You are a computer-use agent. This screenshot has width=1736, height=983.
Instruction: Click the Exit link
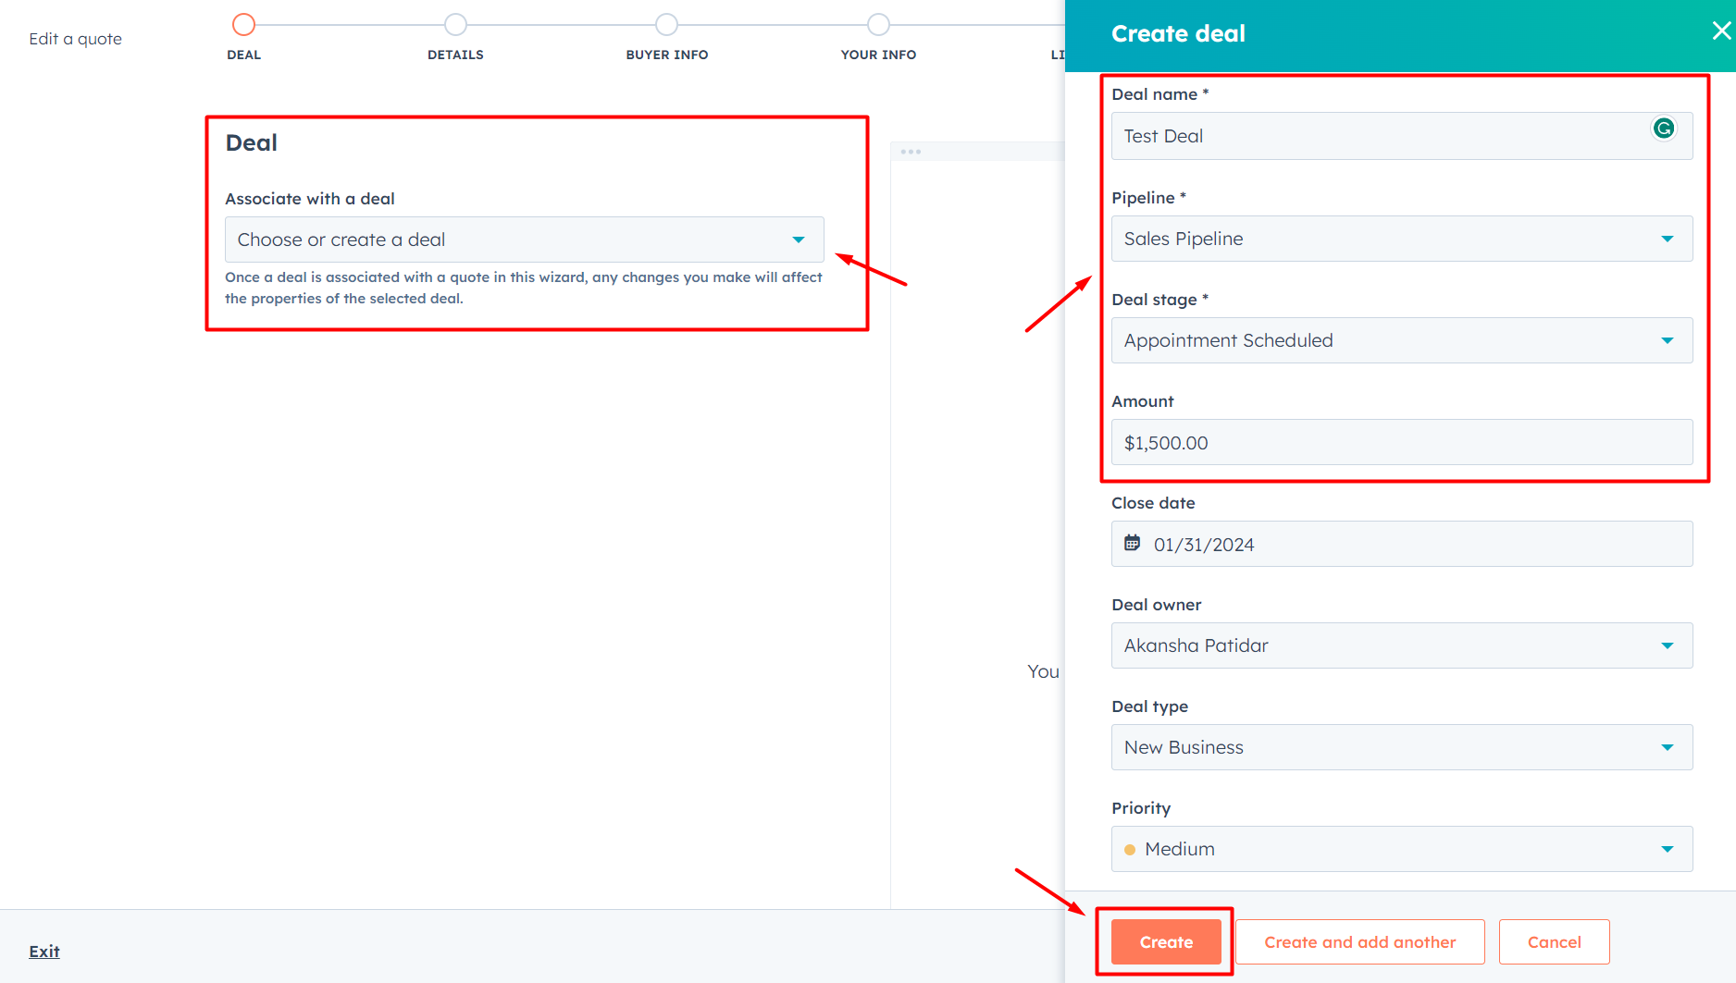[43, 952]
